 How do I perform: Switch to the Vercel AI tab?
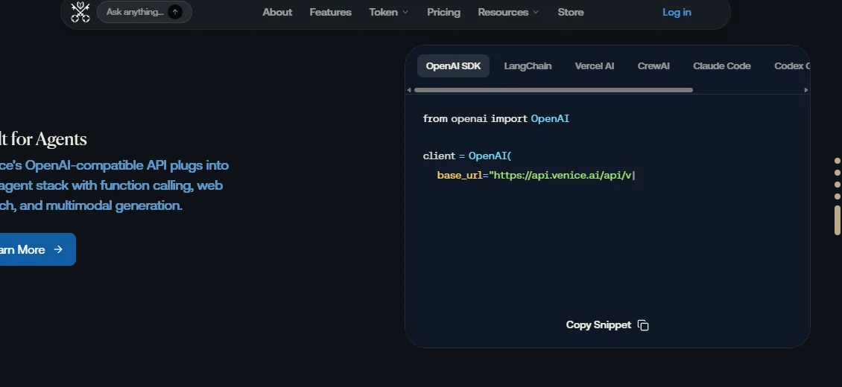(595, 66)
